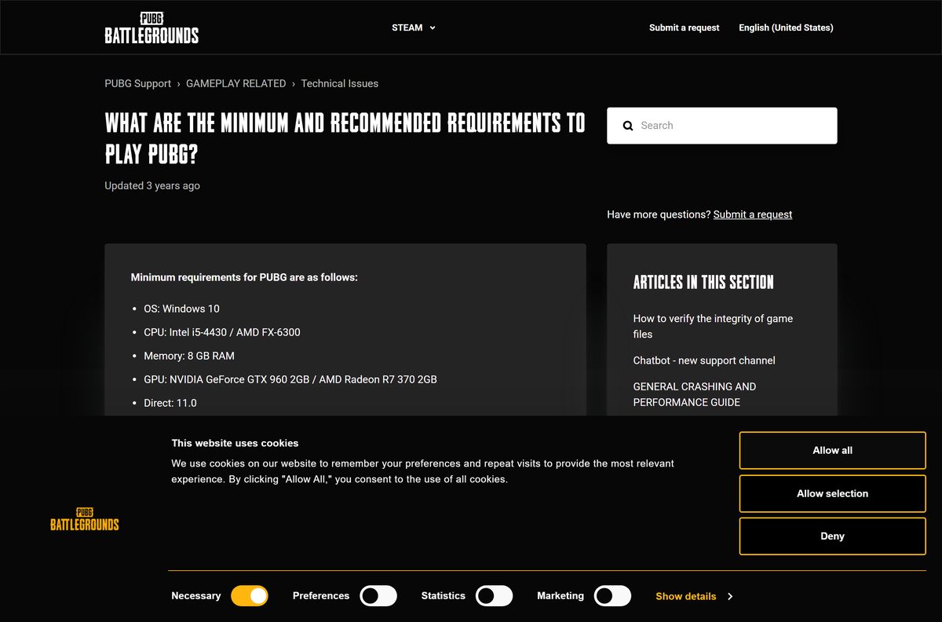The image size is (942, 622).
Task: Enable the Statistics cookies switch
Action: [495, 595]
